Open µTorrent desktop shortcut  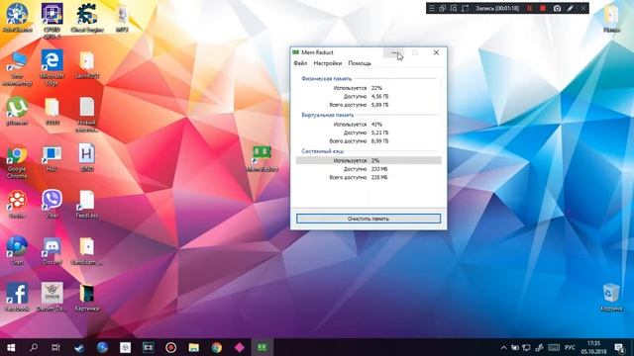[x=17, y=111]
